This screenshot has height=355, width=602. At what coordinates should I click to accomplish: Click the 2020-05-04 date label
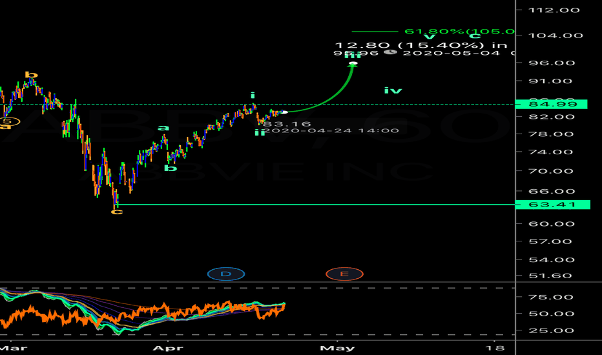click(x=451, y=53)
